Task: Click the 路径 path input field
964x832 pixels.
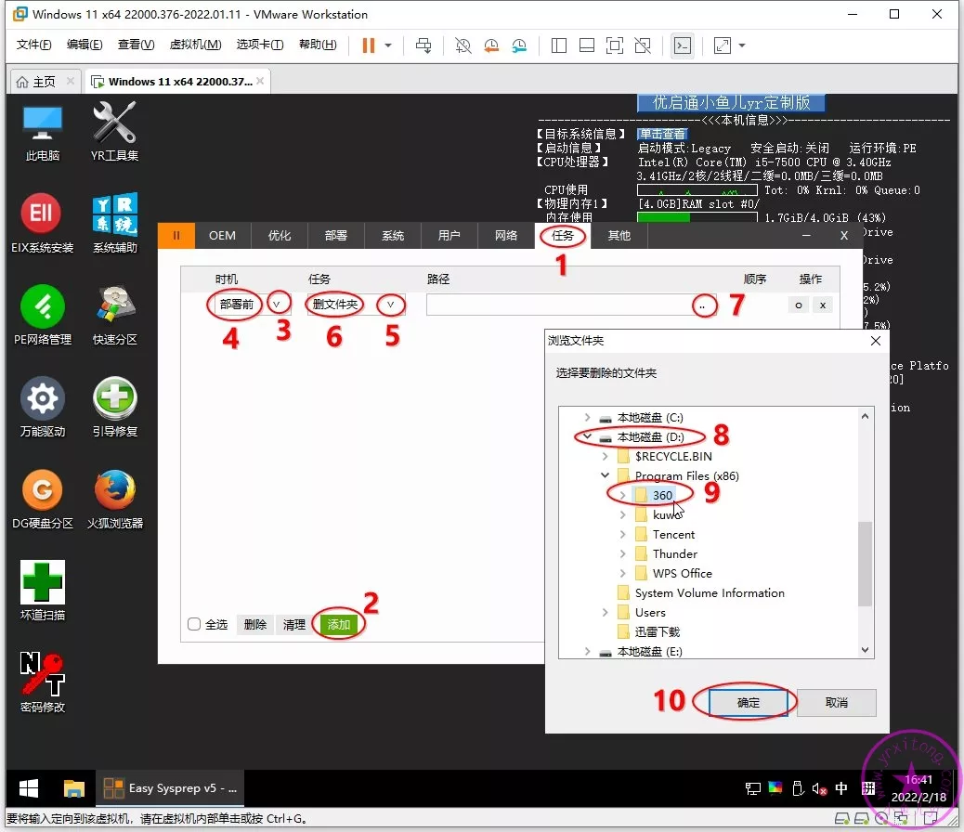Action: (x=557, y=305)
